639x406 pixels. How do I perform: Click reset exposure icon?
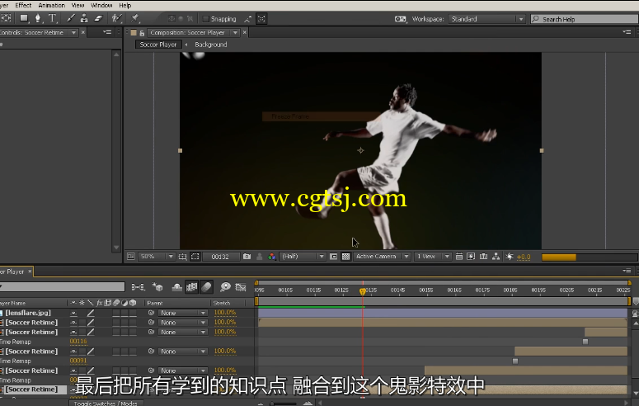(x=510, y=257)
